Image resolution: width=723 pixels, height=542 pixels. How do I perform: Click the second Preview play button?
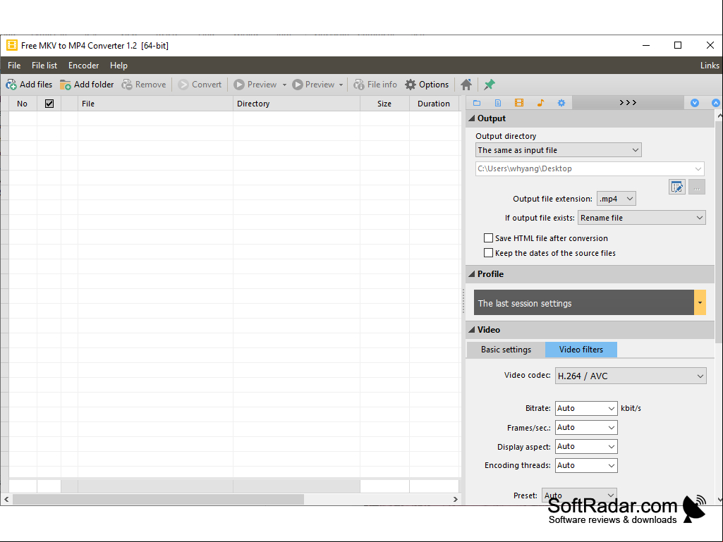pyautogui.click(x=313, y=85)
